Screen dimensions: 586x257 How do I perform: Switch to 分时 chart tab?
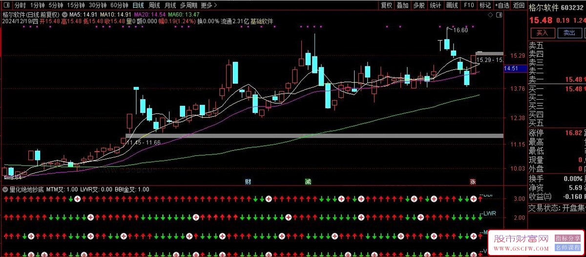pos(20,5)
